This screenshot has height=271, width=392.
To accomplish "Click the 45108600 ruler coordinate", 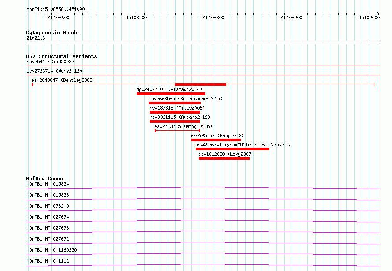I will (59, 18).
